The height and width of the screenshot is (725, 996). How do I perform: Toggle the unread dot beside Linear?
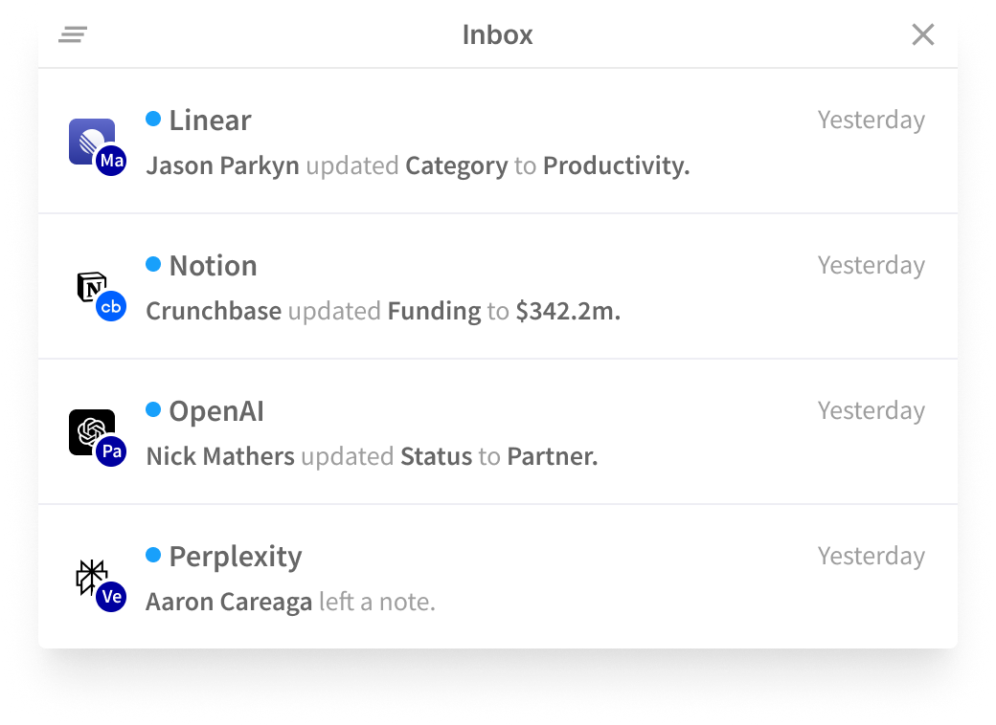tap(153, 119)
